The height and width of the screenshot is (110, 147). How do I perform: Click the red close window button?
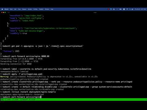tap(2, 13)
